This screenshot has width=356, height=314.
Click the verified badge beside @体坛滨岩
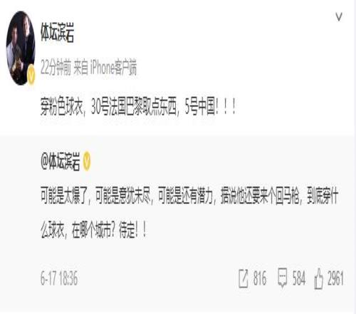[x=87, y=161]
